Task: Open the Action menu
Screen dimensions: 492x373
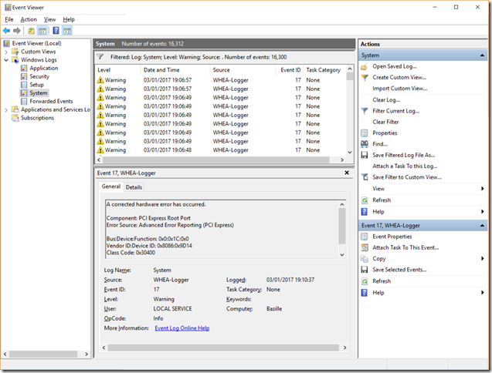Action: pyautogui.click(x=29, y=19)
